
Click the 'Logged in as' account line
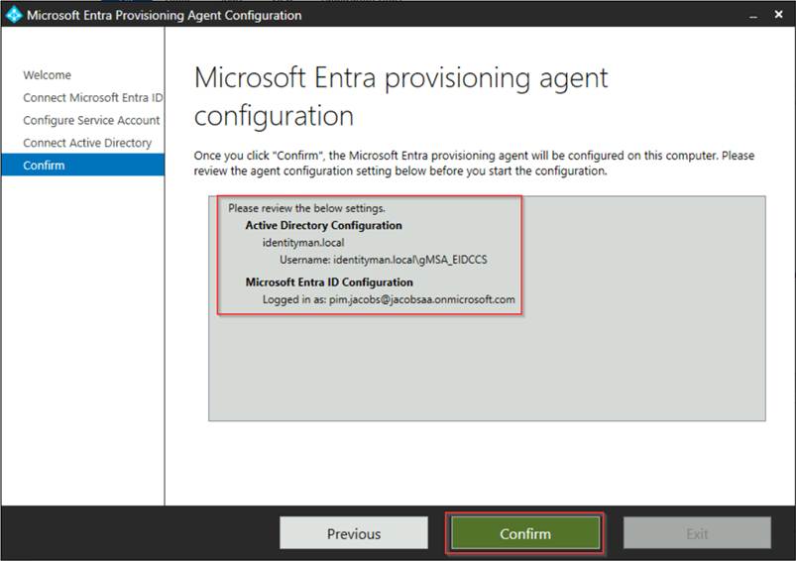(x=389, y=299)
